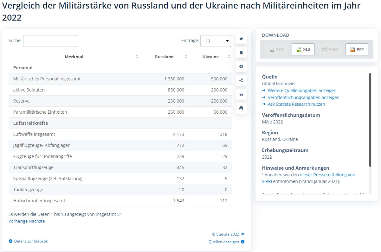Click the share icon
The image size is (381, 252).
point(241,80)
